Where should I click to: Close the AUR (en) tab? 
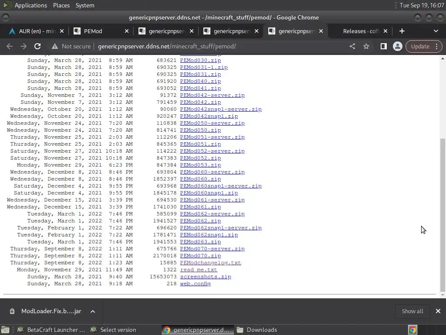coord(62,31)
